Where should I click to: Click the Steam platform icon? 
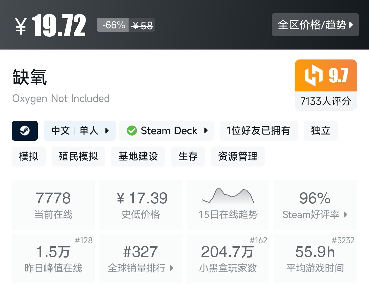tap(25, 131)
